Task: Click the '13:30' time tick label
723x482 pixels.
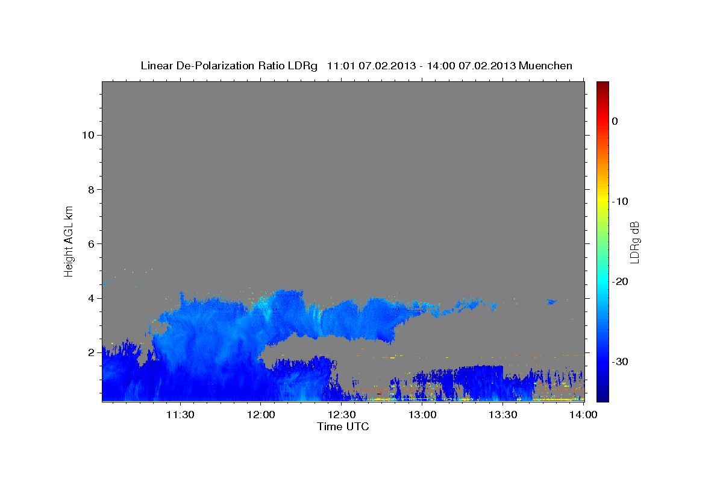Action: [x=503, y=415]
